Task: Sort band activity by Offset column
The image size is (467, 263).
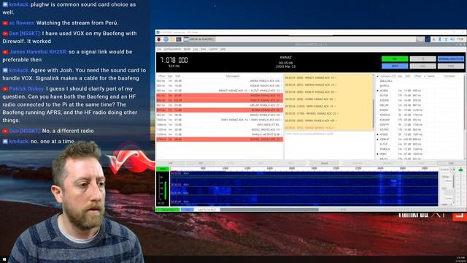Action: [x=161, y=76]
